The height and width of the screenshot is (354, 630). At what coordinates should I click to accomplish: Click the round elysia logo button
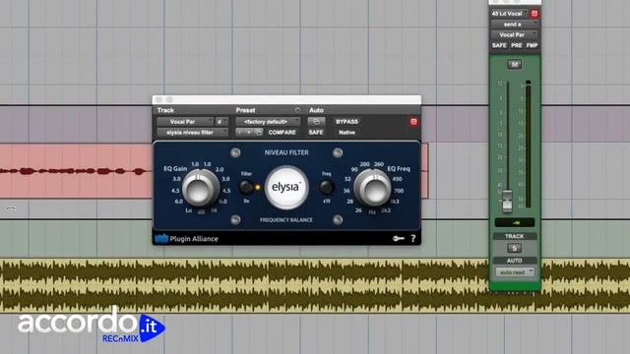tap(286, 187)
